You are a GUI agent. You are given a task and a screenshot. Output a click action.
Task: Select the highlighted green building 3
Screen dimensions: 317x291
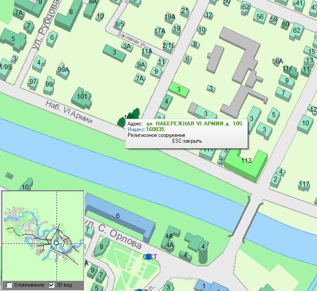pos(178,90)
